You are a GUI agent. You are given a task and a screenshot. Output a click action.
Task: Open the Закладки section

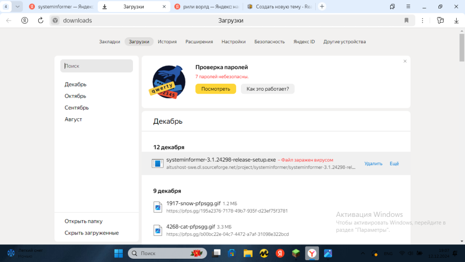[x=109, y=41]
